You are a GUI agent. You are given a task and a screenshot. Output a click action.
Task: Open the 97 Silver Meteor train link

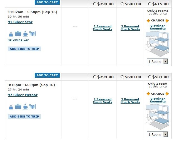[x=23, y=95]
